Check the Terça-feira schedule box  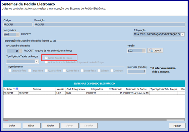tap(29, 71)
